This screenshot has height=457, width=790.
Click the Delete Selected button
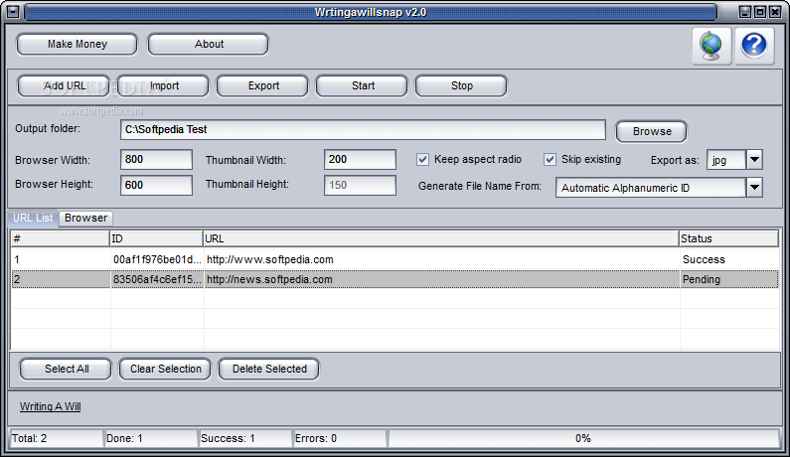click(x=269, y=369)
